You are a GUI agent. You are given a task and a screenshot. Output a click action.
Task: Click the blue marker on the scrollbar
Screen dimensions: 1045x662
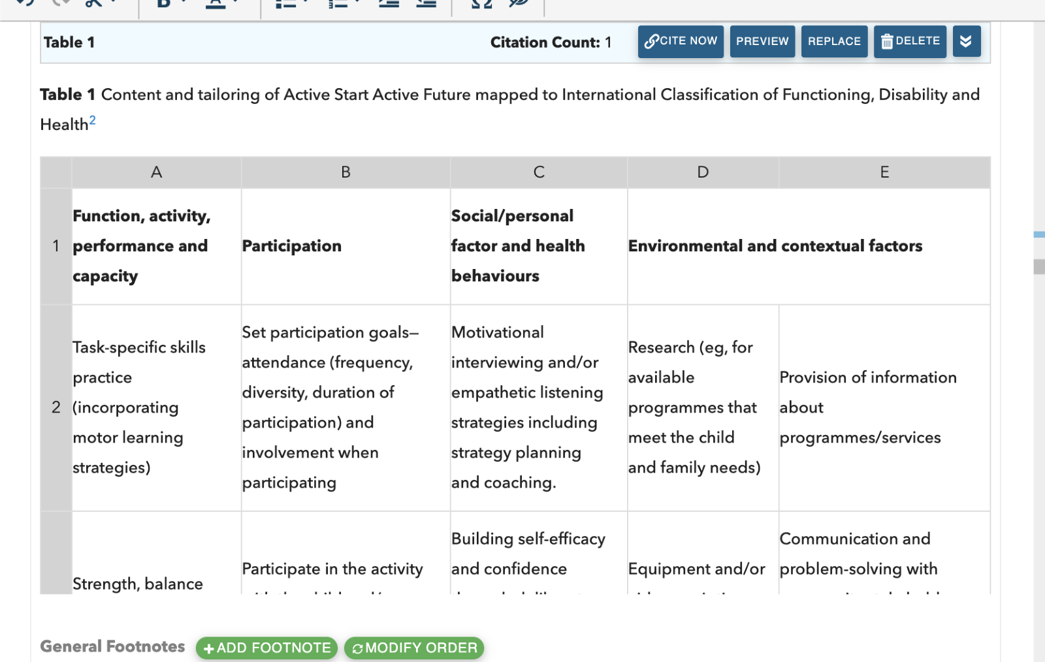pos(1039,234)
